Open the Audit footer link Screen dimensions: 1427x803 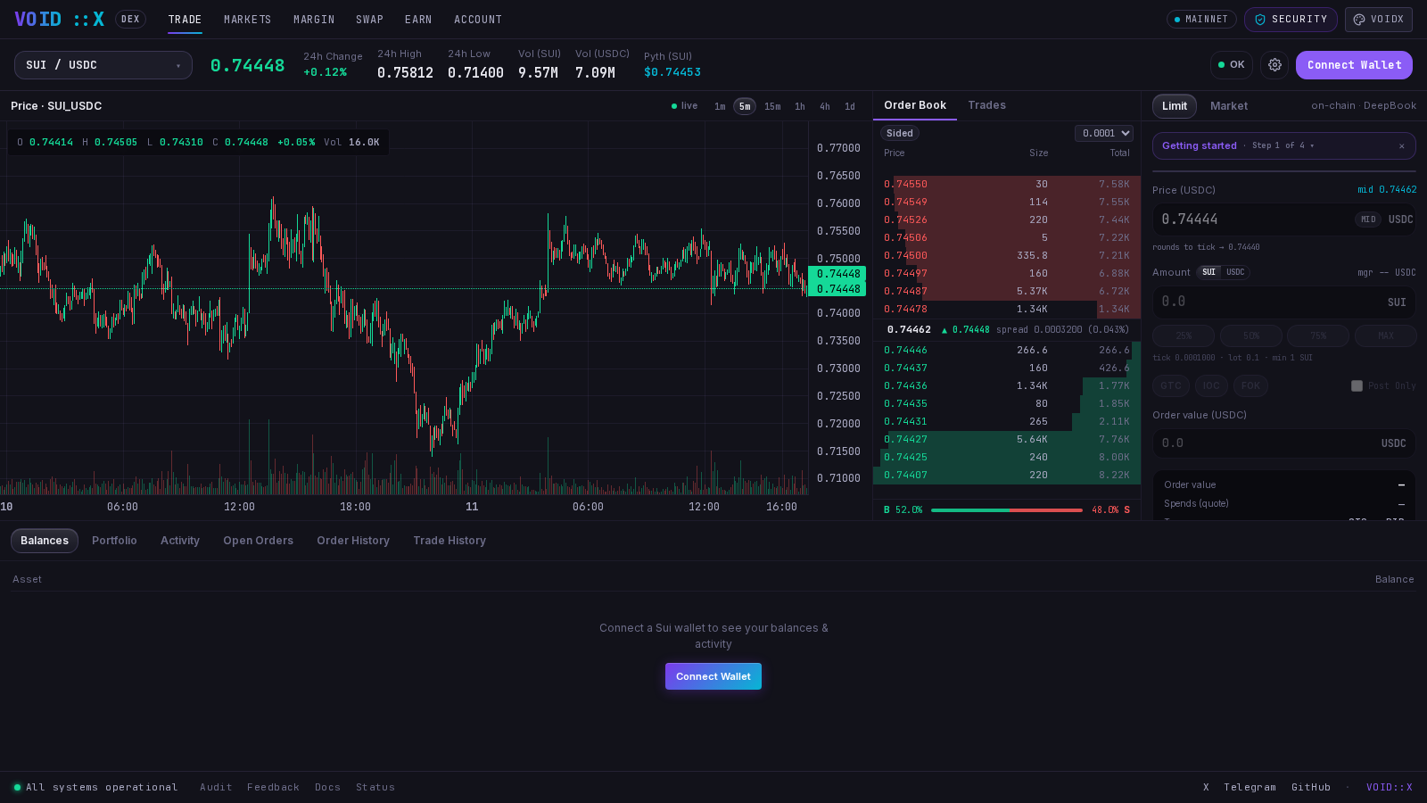tap(216, 787)
